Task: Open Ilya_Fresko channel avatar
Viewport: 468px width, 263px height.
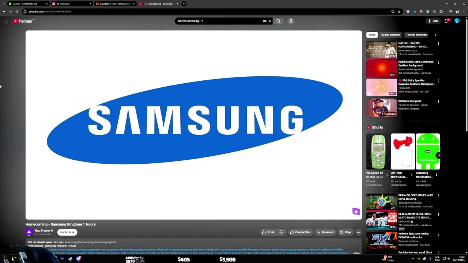Action: pos(29,232)
